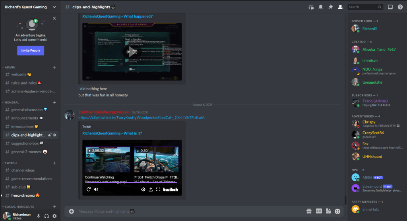Open Richard's Quest Gaming server dropdown
This screenshot has width=407, height=221.
pyautogui.click(x=30, y=7)
